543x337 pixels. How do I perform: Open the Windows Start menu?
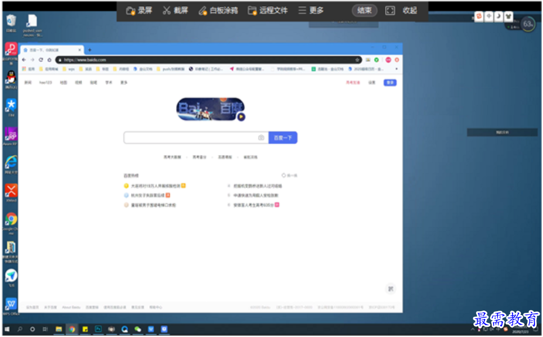pos(7,329)
